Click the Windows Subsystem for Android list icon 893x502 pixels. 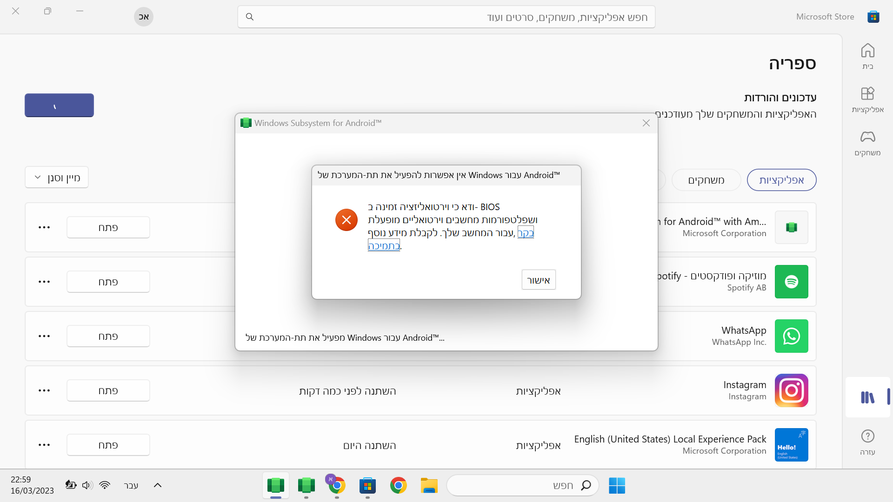[x=791, y=227]
